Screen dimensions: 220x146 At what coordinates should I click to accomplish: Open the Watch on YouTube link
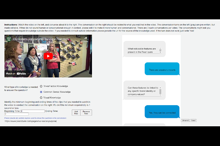[16, 74]
